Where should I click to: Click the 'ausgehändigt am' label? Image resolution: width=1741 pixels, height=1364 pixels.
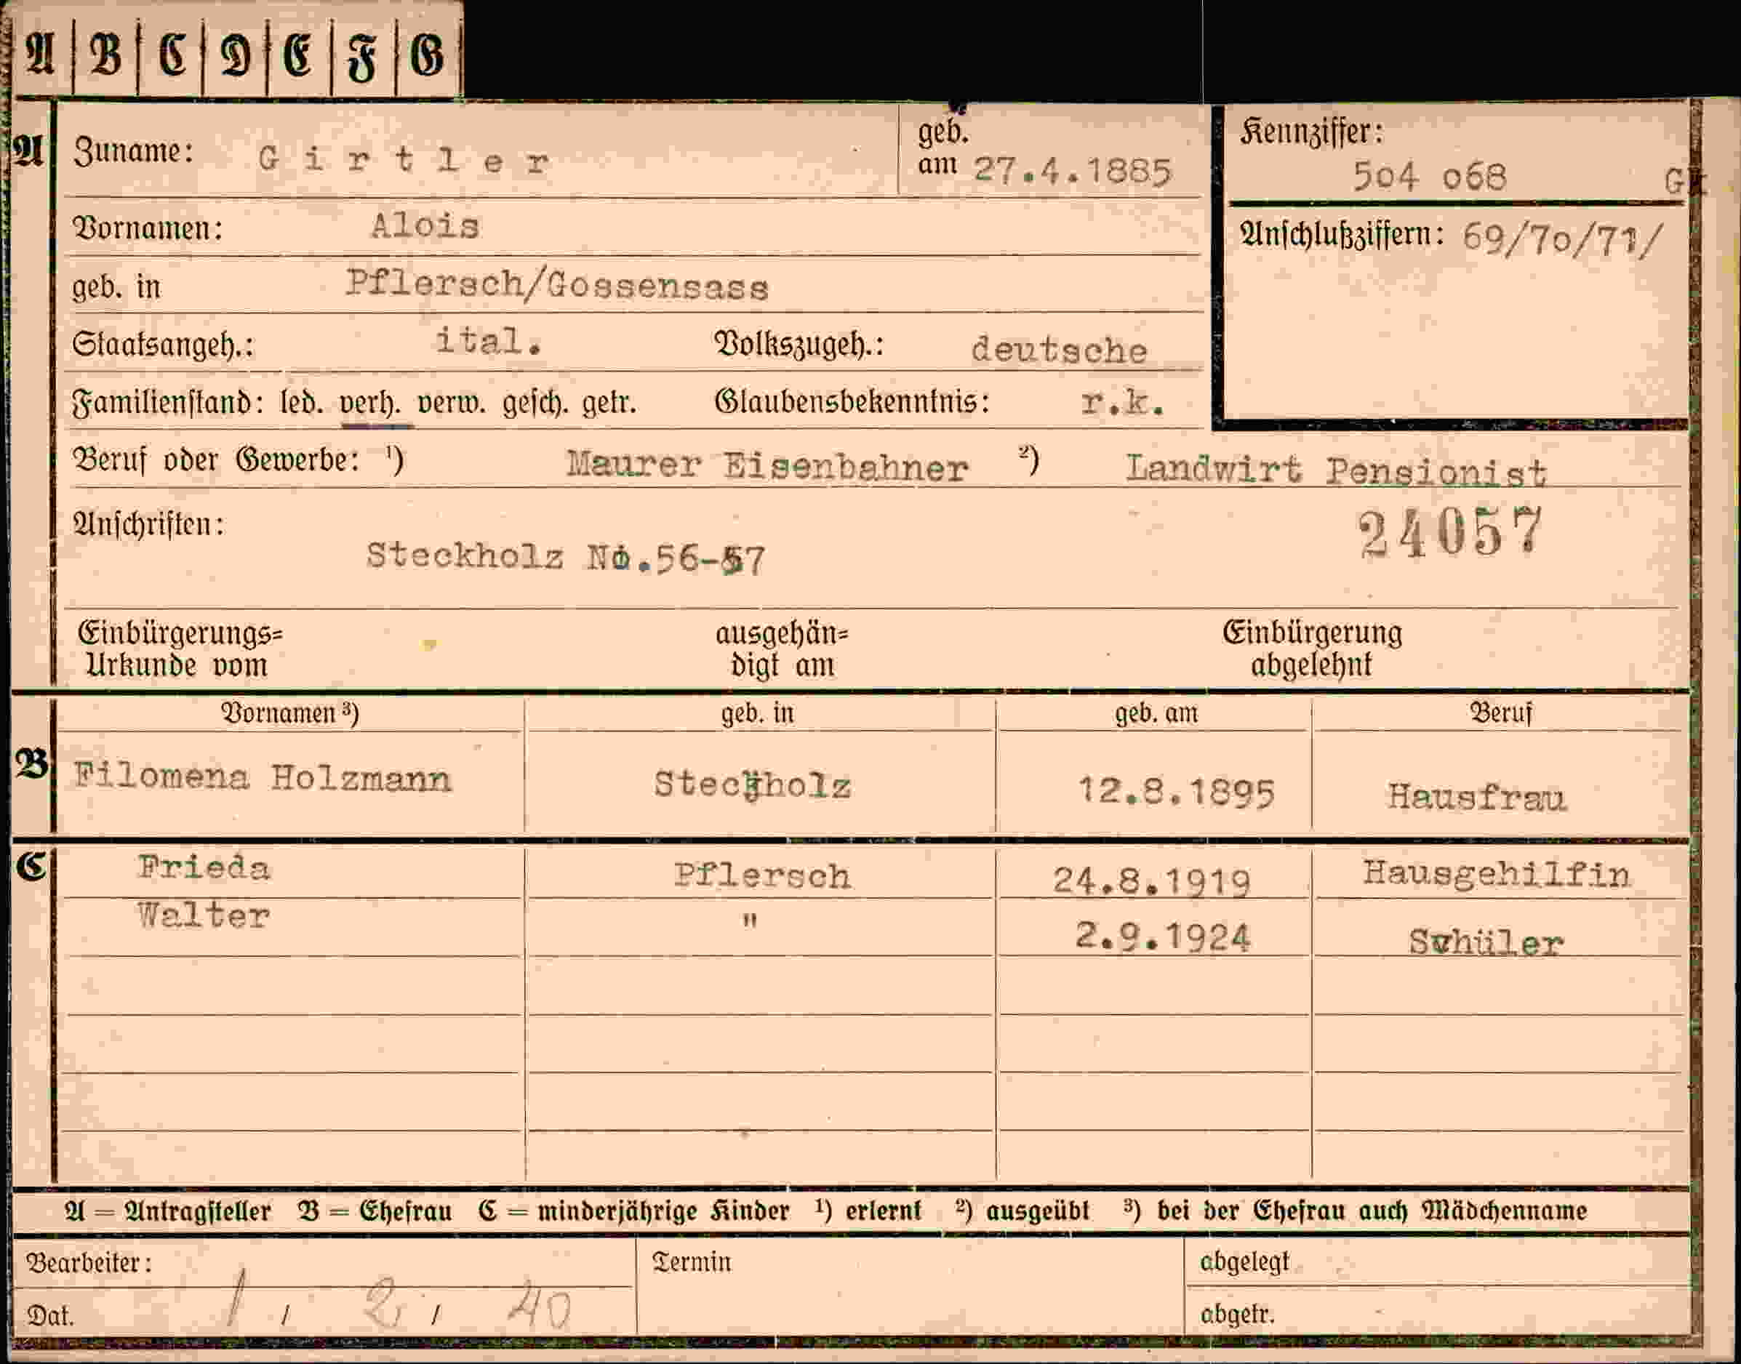click(781, 649)
